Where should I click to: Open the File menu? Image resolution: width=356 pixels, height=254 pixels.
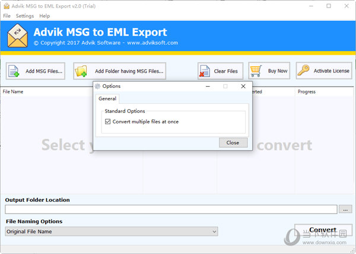coord(7,16)
